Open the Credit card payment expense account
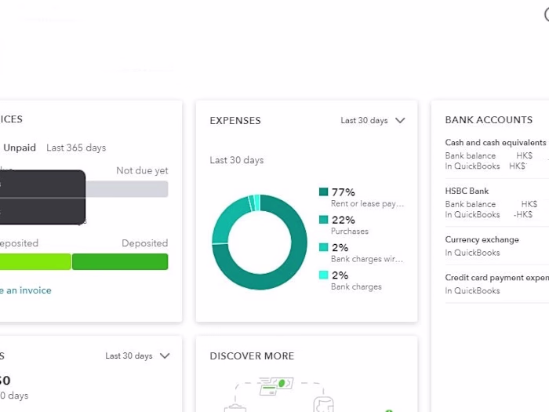Viewport: 549px width, 412px height. tap(496, 278)
